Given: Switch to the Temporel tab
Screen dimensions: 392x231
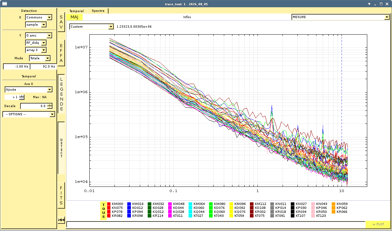Looking at the screenshot, I should point(76,11).
